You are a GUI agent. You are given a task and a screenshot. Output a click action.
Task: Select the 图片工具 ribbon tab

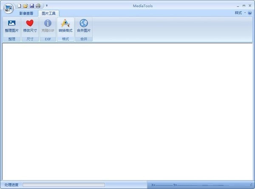point(48,13)
